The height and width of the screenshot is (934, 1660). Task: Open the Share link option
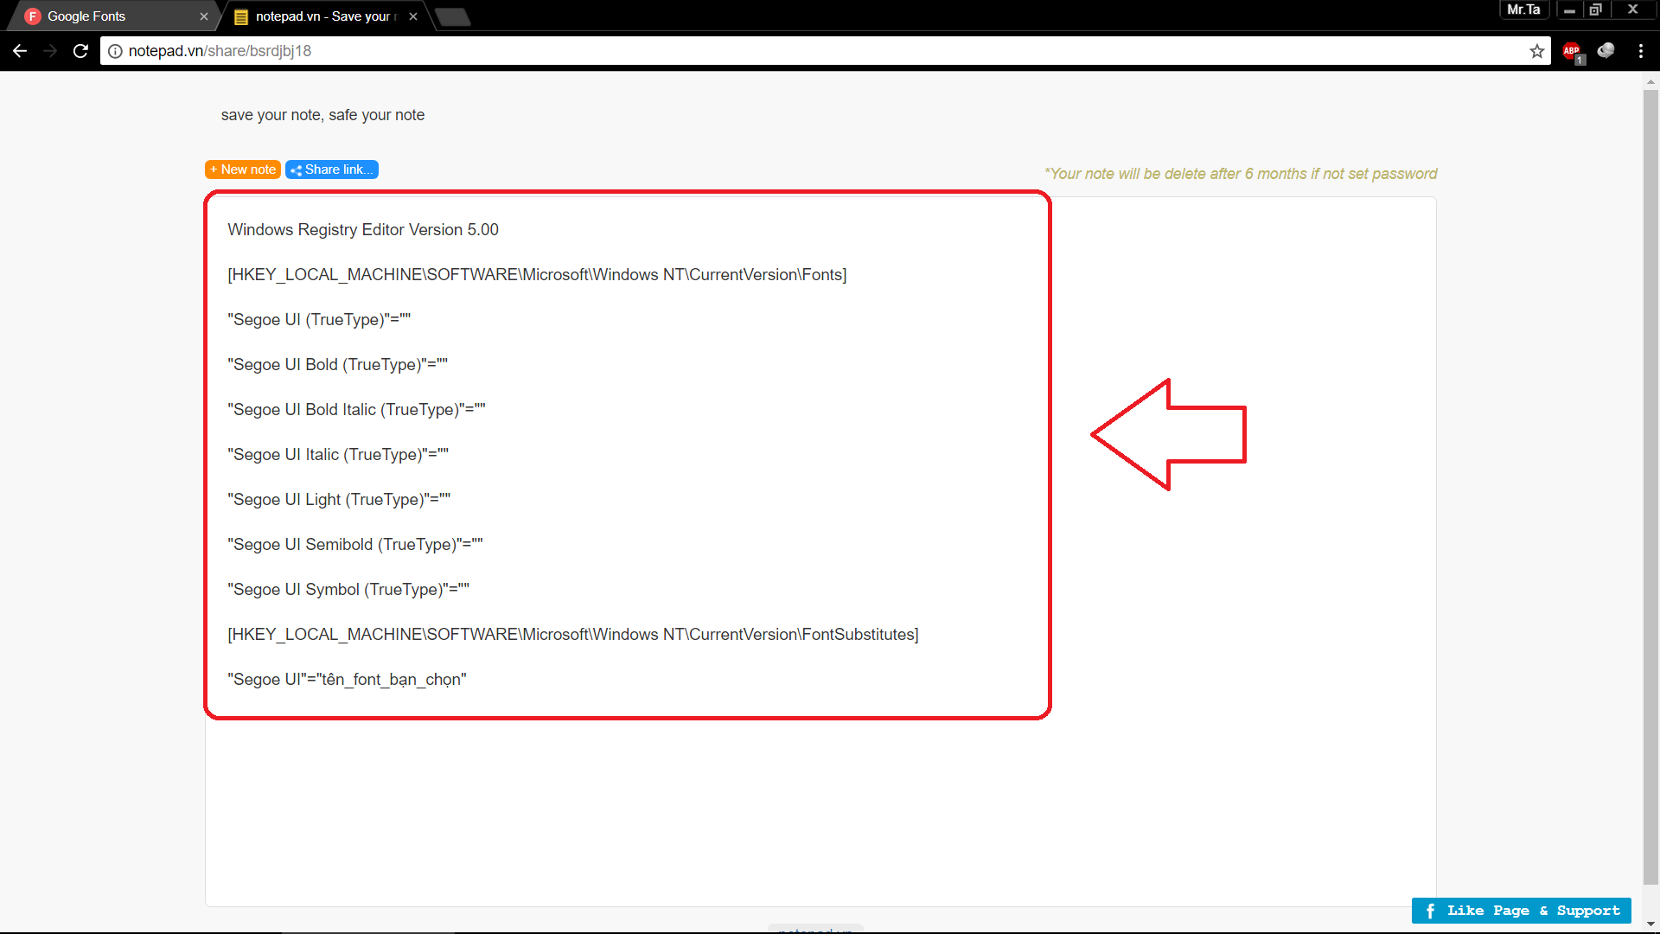pyautogui.click(x=332, y=170)
